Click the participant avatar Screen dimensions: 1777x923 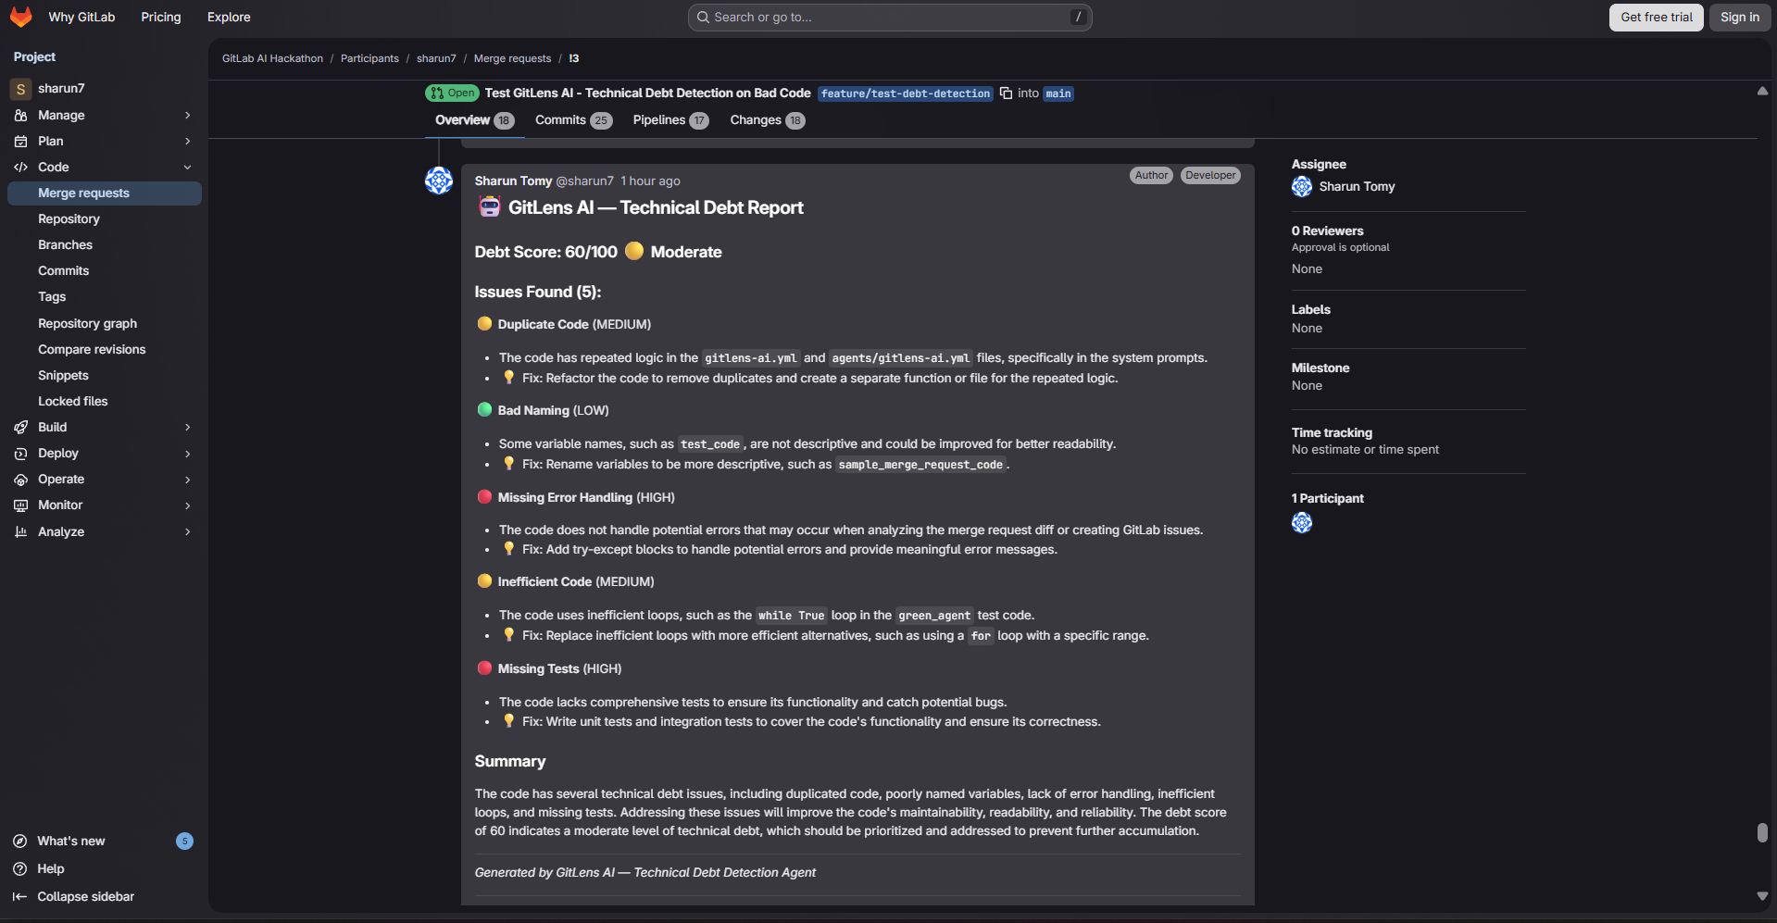tap(1302, 523)
